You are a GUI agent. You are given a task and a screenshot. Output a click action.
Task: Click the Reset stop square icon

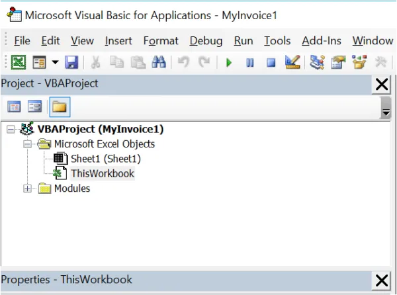[x=271, y=63]
